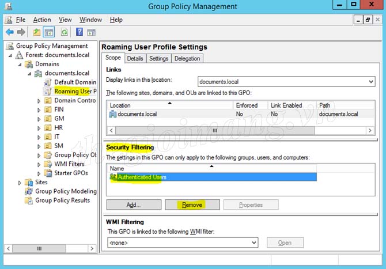
Task: Click the Add... button
Action: pos(134,204)
